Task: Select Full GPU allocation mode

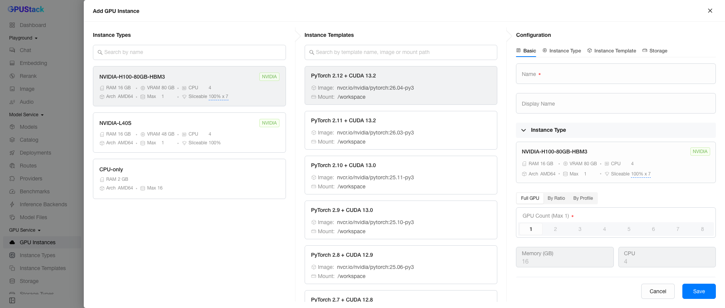Action: click(530, 198)
